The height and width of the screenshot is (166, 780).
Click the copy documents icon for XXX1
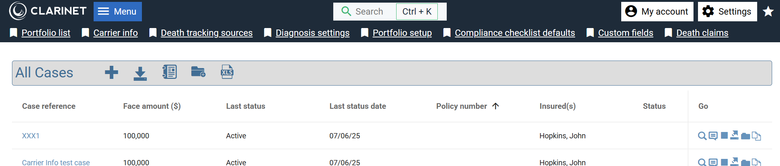pyautogui.click(x=756, y=136)
